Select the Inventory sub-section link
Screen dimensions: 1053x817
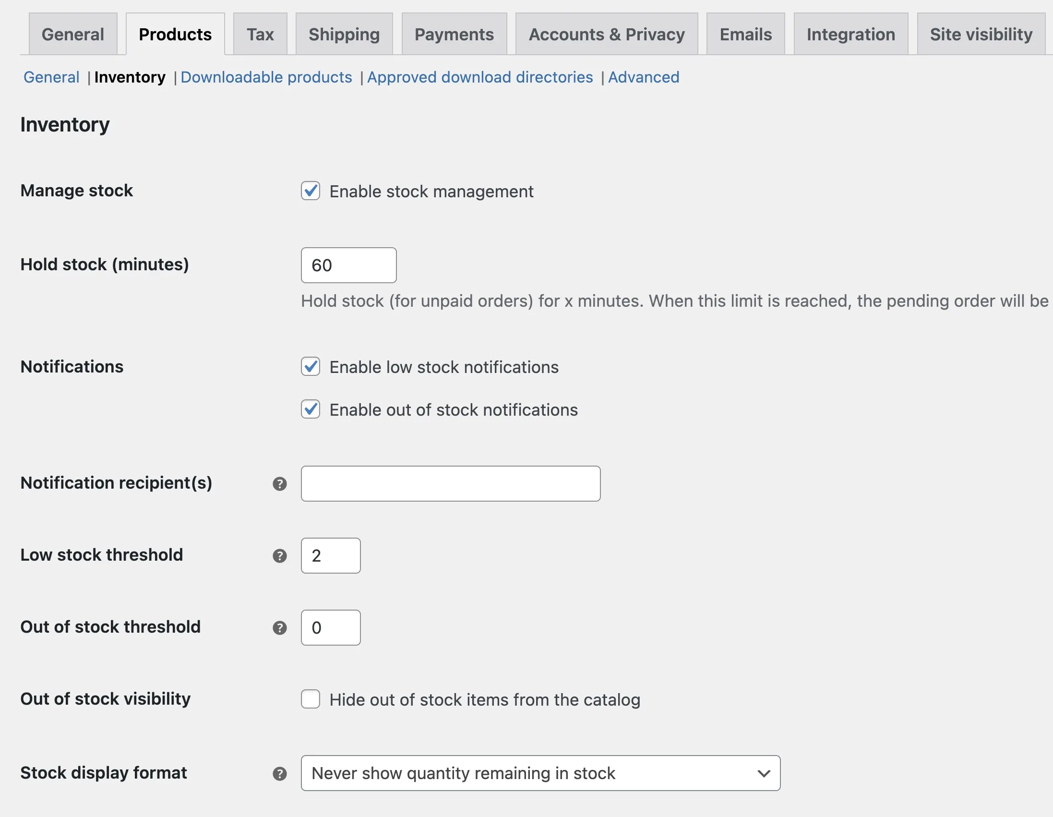130,77
